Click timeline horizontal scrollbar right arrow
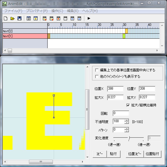The width and height of the screenshot is (167, 167). [x=157, y=50]
